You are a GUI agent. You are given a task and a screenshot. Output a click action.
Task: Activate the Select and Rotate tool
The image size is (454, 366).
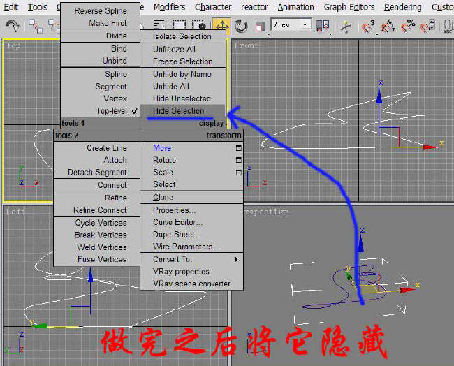pyautogui.click(x=241, y=27)
